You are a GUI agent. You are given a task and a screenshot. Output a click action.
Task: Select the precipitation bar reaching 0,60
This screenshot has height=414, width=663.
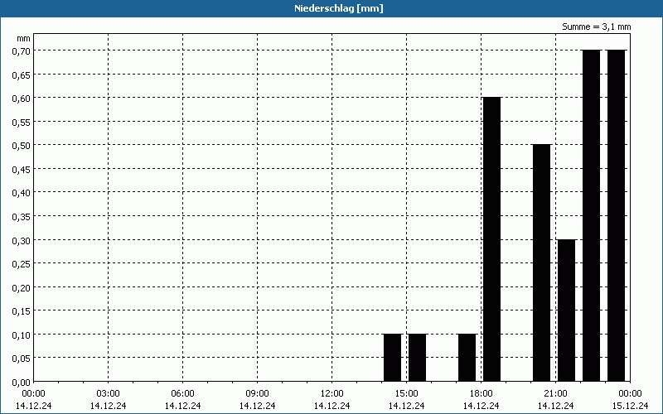point(491,239)
